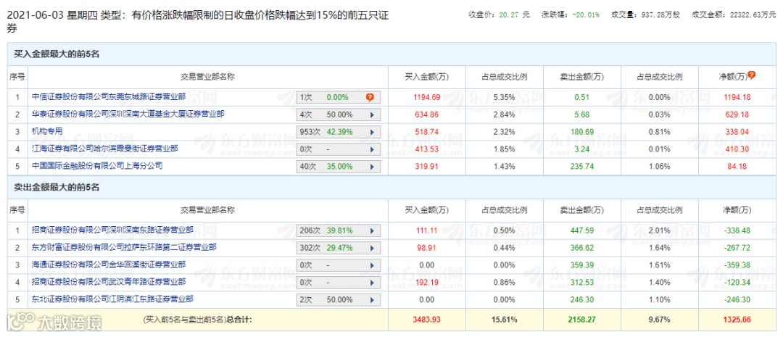Screen dimensions: 783x337
Task: Open 海通证券金华回溪街证券营业部 link
Action: tap(108, 264)
